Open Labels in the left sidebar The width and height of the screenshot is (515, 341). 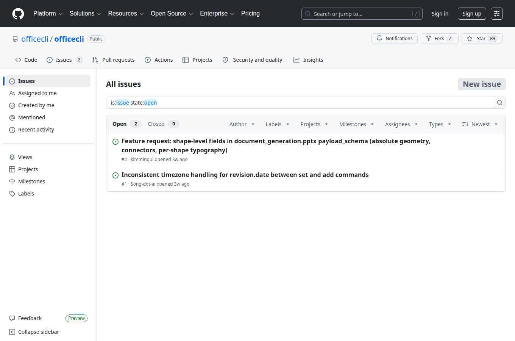point(48,194)
